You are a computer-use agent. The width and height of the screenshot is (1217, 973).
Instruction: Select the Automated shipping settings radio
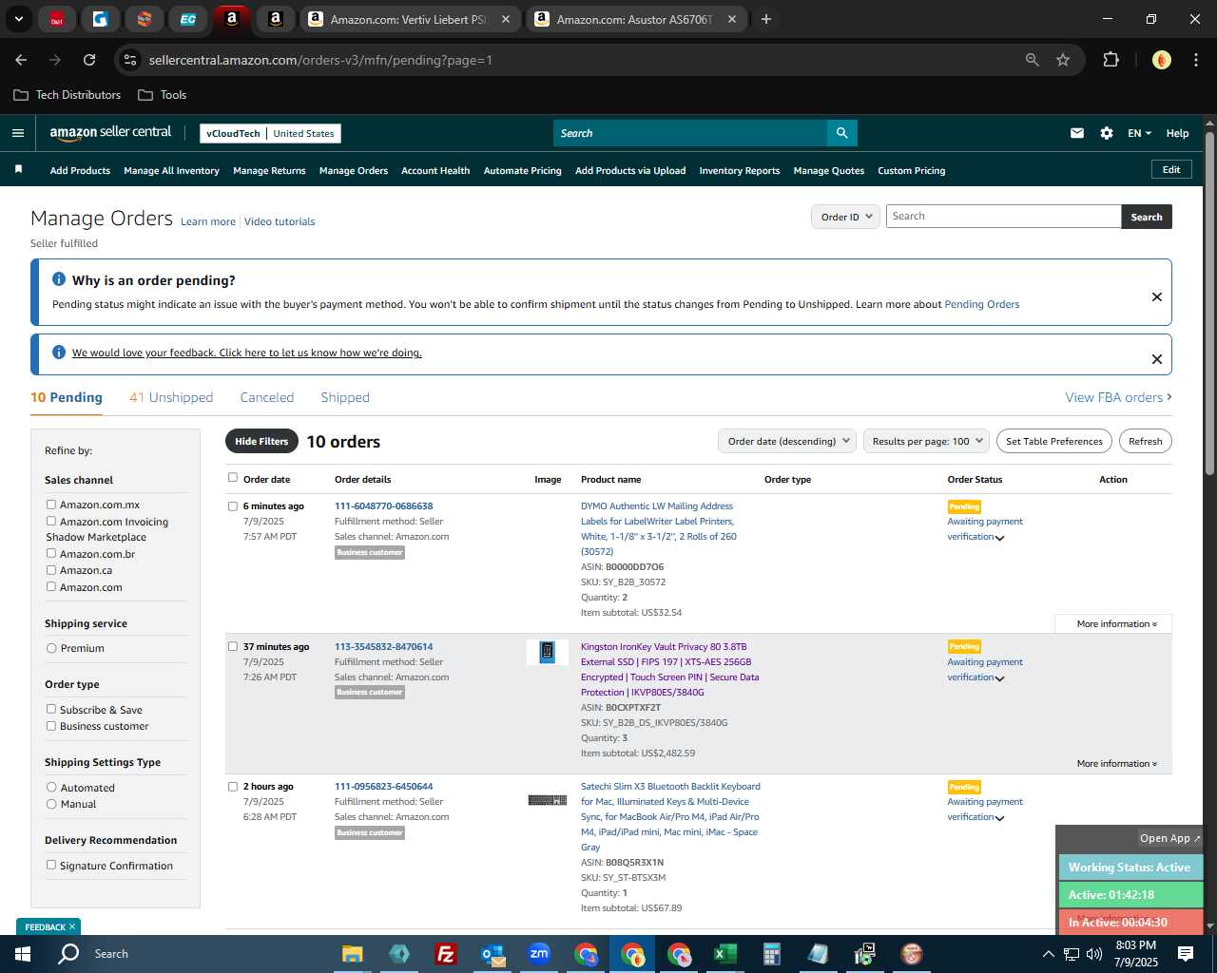tap(51, 788)
